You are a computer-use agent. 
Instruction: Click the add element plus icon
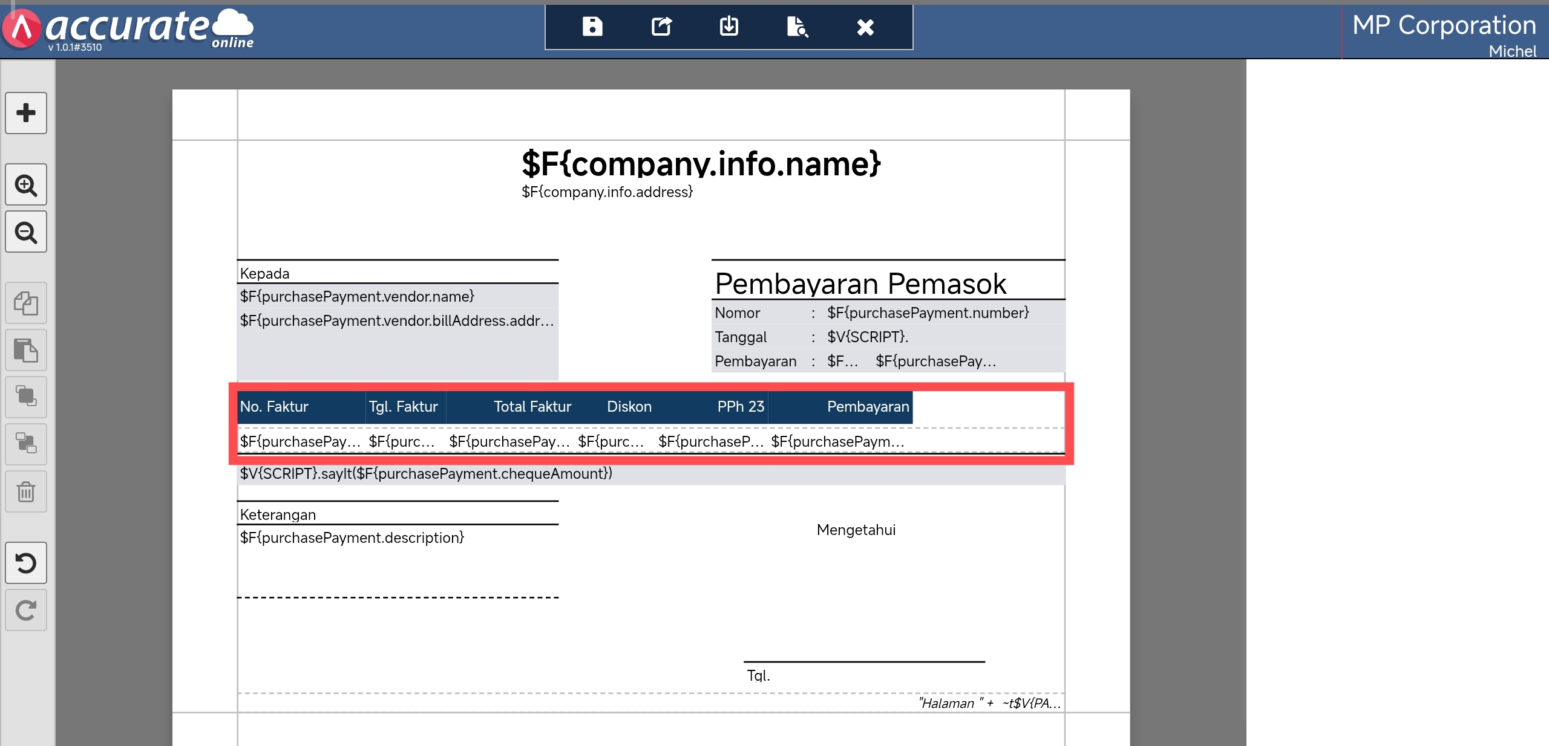(26, 113)
